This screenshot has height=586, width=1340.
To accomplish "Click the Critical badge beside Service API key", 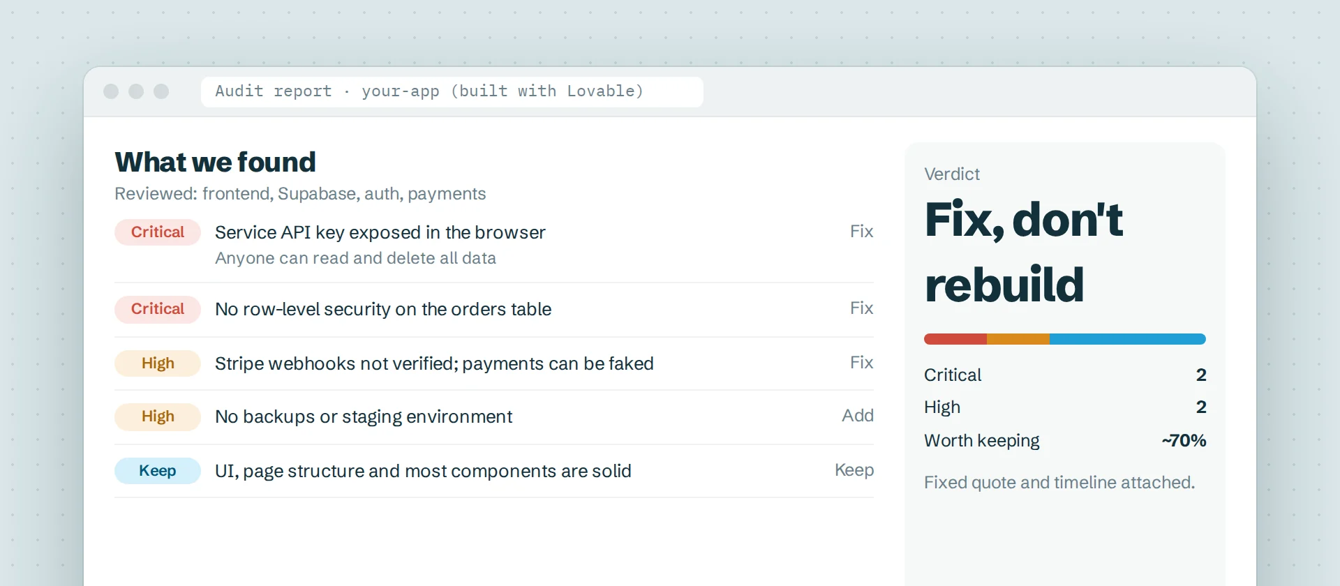I will 158,232.
